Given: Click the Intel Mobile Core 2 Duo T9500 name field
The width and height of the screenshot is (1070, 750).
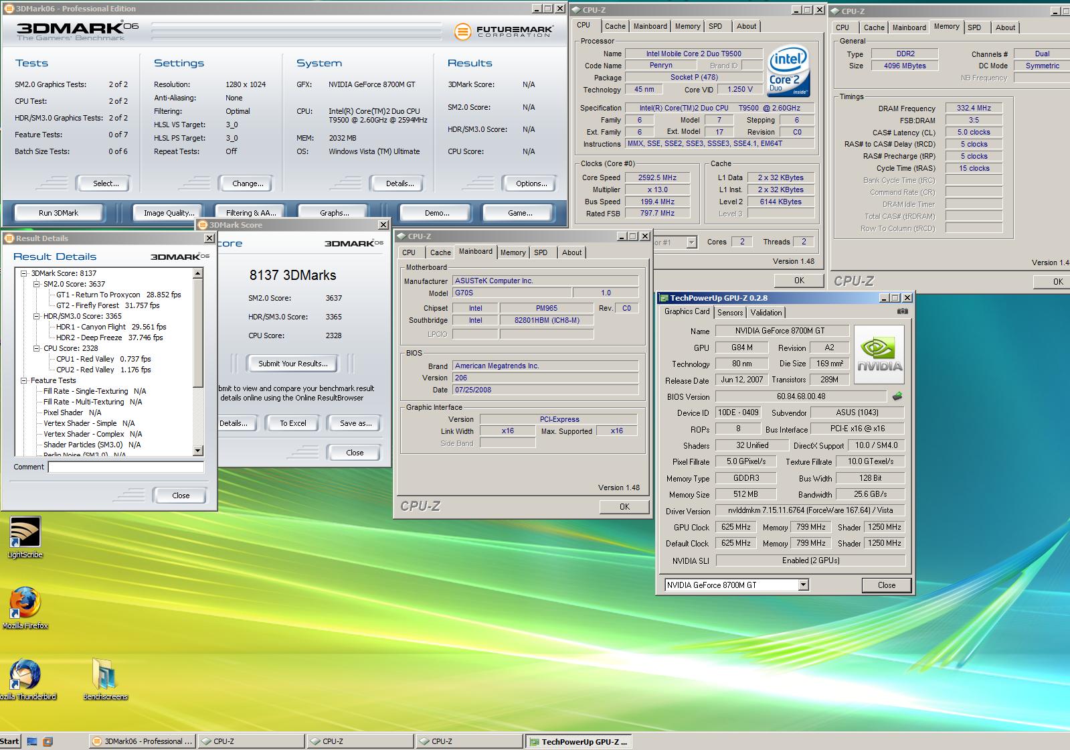Looking at the screenshot, I should click(693, 54).
